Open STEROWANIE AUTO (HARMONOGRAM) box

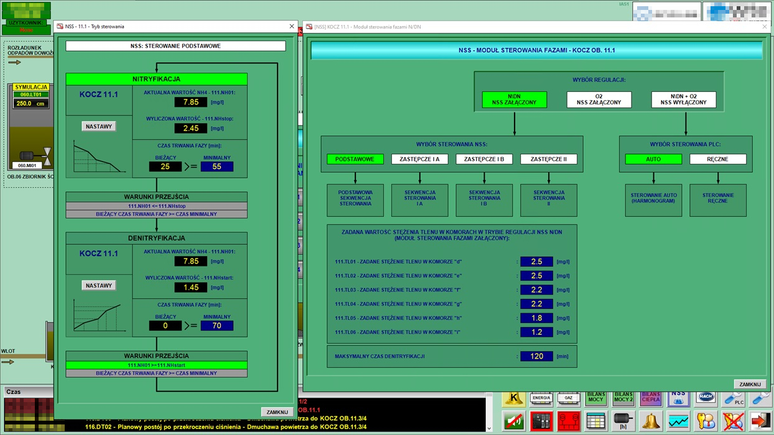tap(653, 200)
